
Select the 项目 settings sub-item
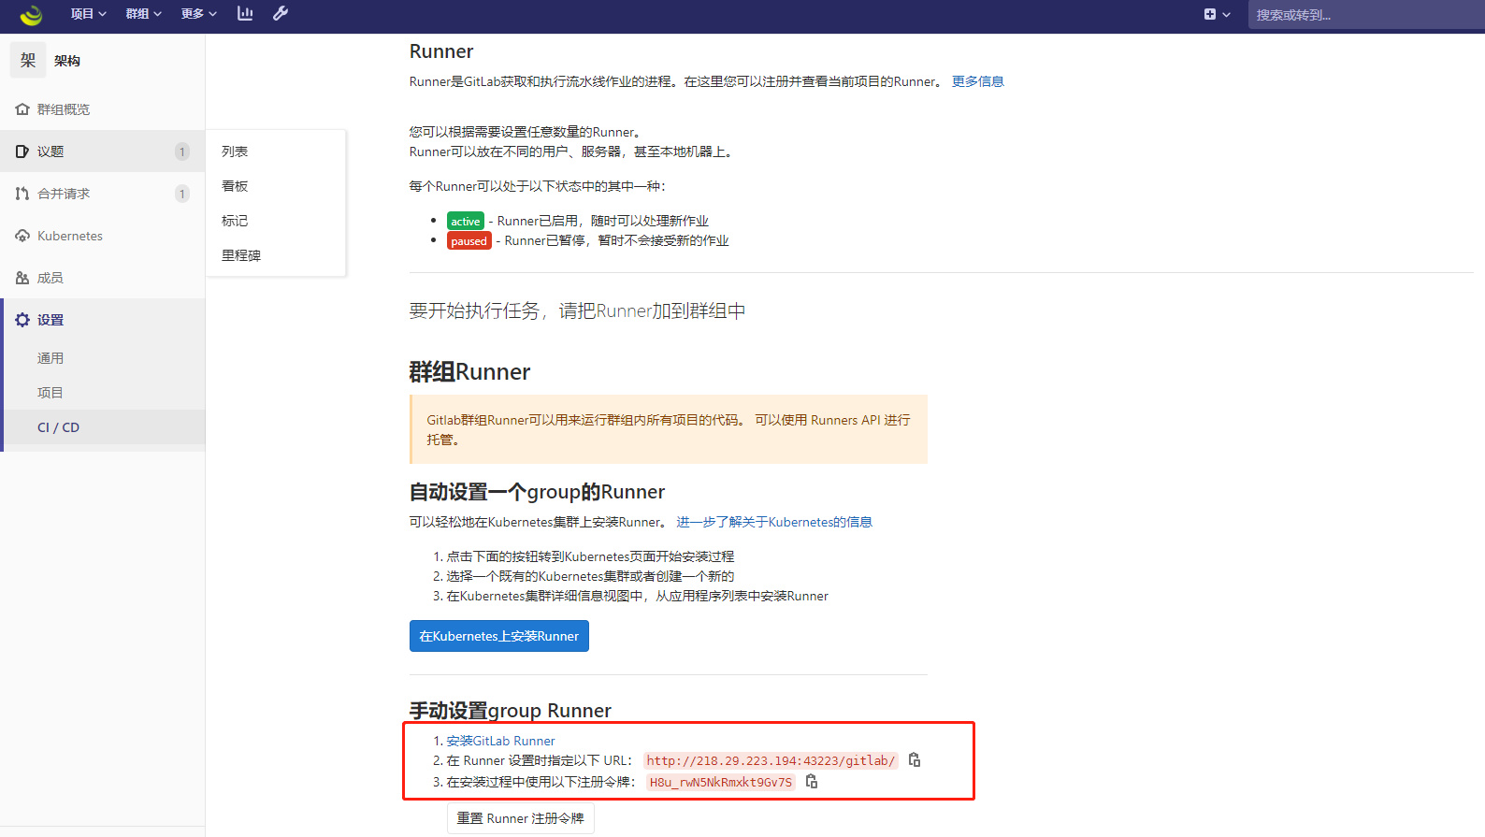coord(50,393)
